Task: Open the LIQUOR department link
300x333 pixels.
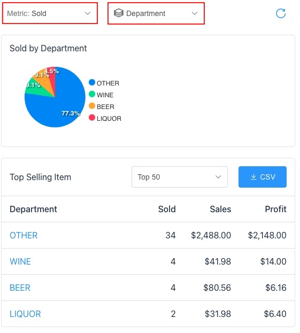Action: pos(25,314)
